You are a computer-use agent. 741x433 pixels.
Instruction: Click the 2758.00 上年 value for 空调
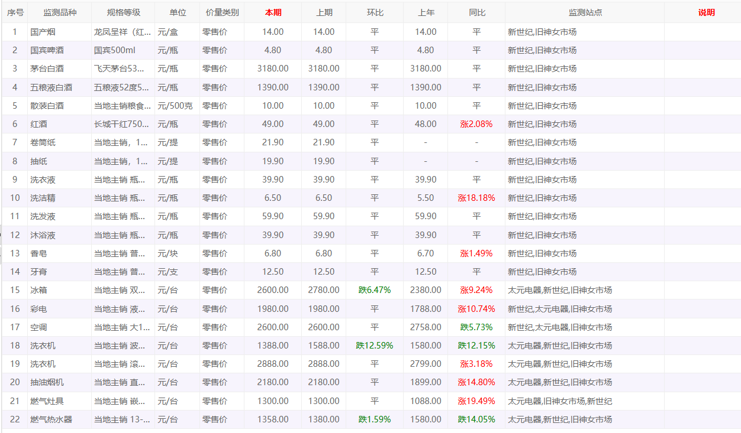pos(426,327)
